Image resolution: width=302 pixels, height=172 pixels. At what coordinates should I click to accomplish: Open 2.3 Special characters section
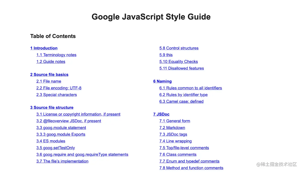(57, 95)
